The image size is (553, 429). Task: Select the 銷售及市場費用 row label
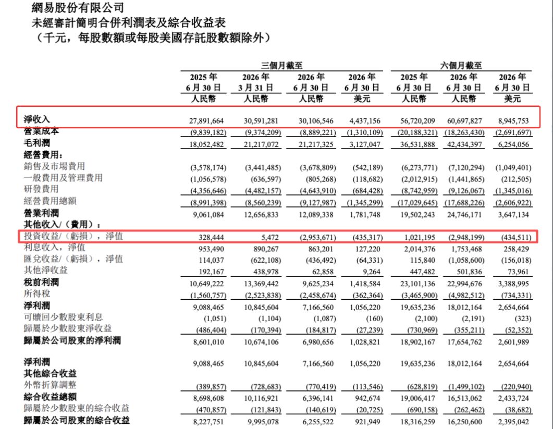coord(54,166)
